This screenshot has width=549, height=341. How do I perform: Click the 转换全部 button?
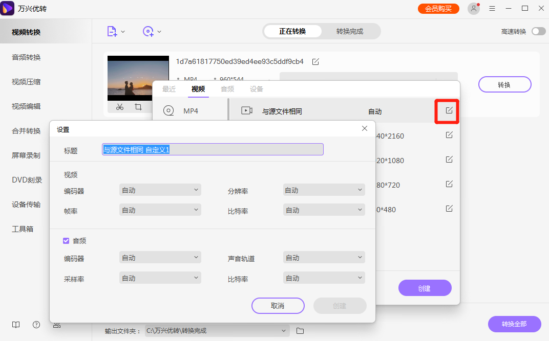[514, 324]
